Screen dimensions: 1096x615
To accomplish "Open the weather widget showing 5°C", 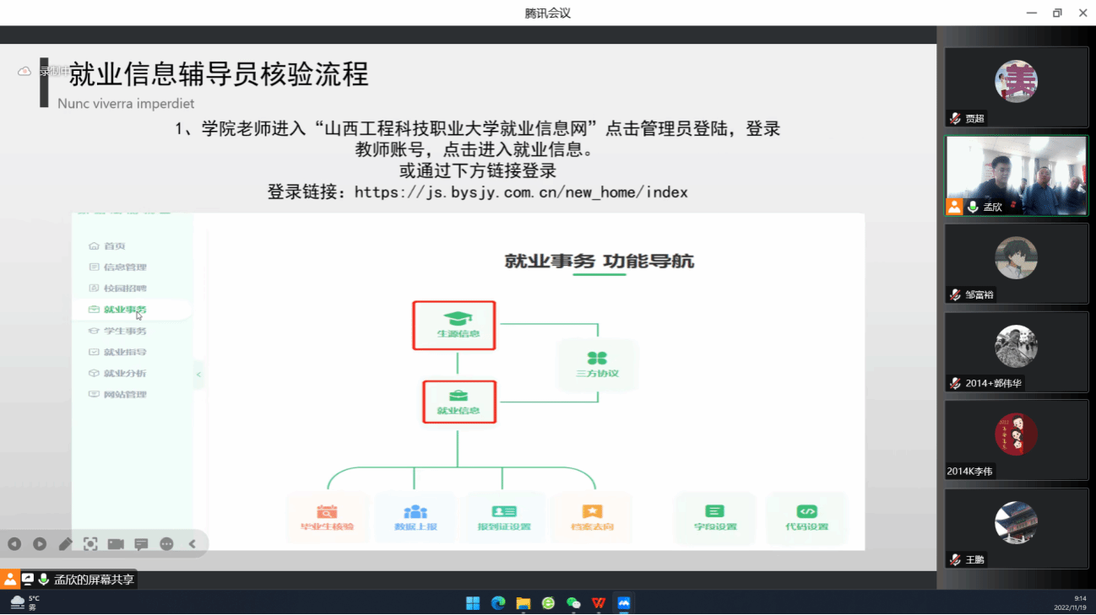I will (x=24, y=602).
